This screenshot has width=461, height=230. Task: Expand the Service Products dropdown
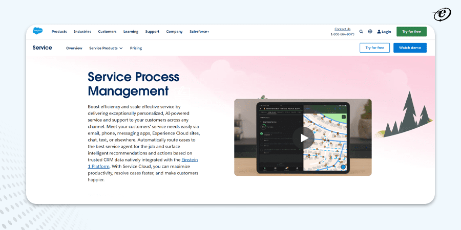(x=106, y=48)
